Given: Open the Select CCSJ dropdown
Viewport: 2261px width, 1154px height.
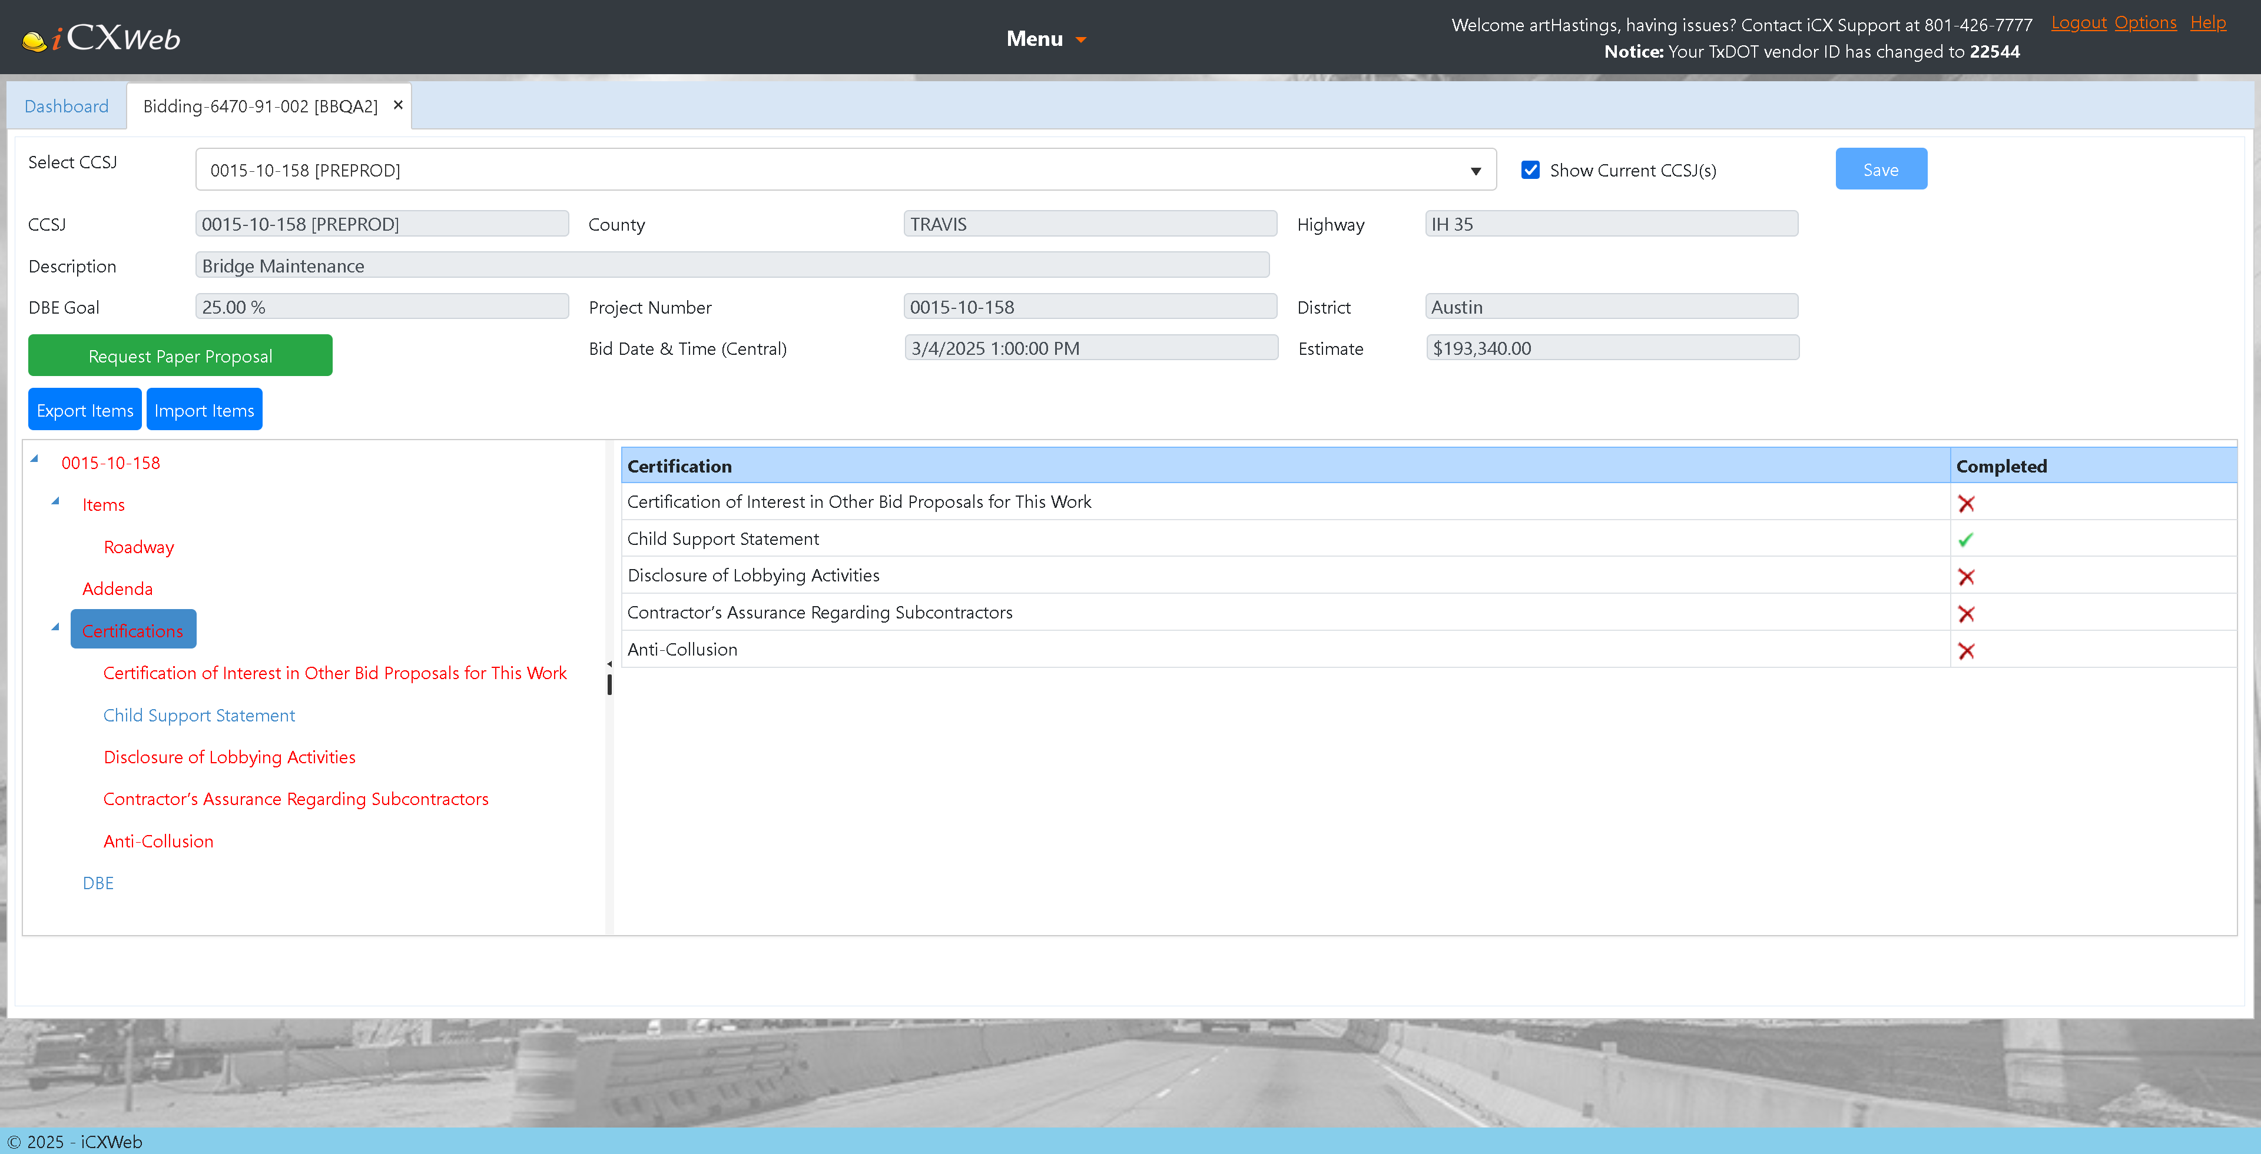Looking at the screenshot, I should 846,169.
